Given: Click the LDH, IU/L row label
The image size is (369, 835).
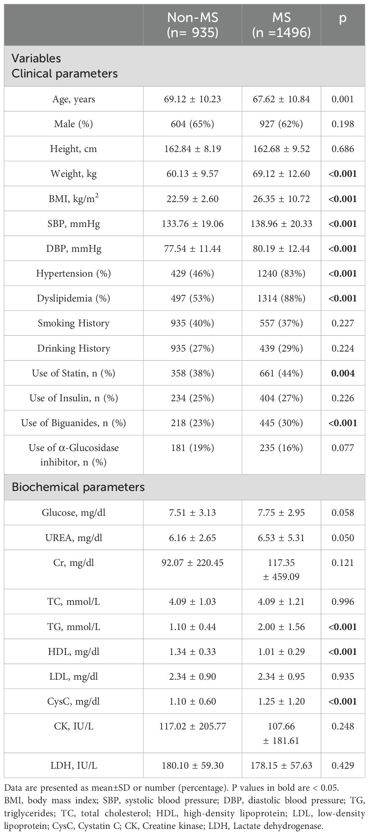Looking at the screenshot, I should pos(73,765).
